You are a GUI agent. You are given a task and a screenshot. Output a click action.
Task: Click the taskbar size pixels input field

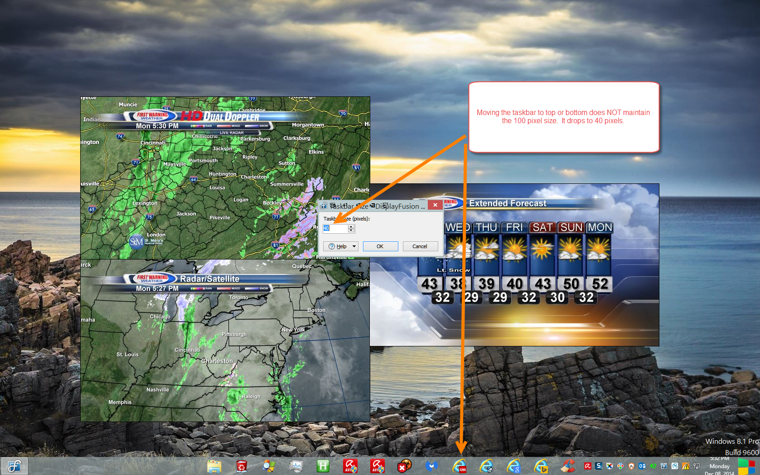pos(335,229)
